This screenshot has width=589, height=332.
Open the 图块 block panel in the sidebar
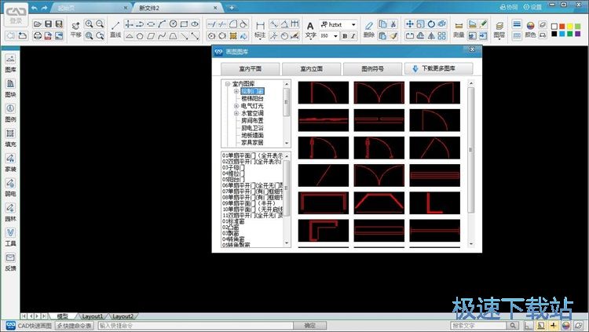click(10, 87)
